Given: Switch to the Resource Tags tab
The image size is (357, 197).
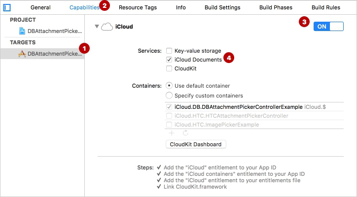Looking at the screenshot, I should [x=138, y=7].
